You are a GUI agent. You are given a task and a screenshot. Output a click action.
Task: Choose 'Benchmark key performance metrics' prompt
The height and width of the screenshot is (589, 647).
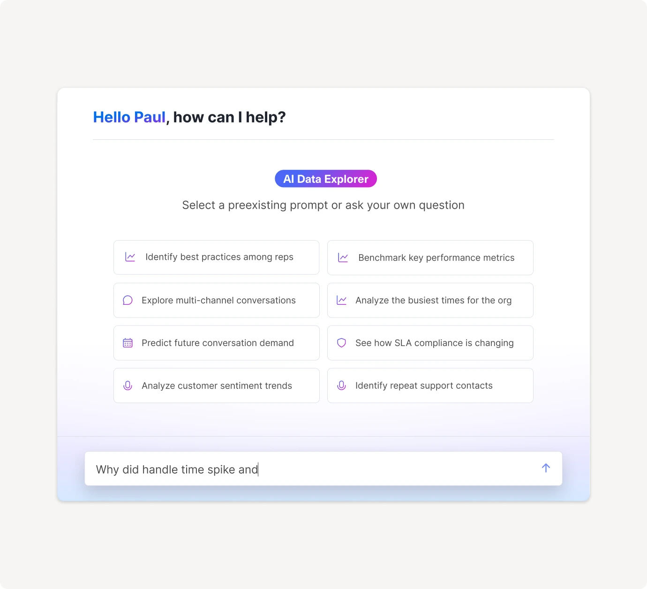coord(436,257)
